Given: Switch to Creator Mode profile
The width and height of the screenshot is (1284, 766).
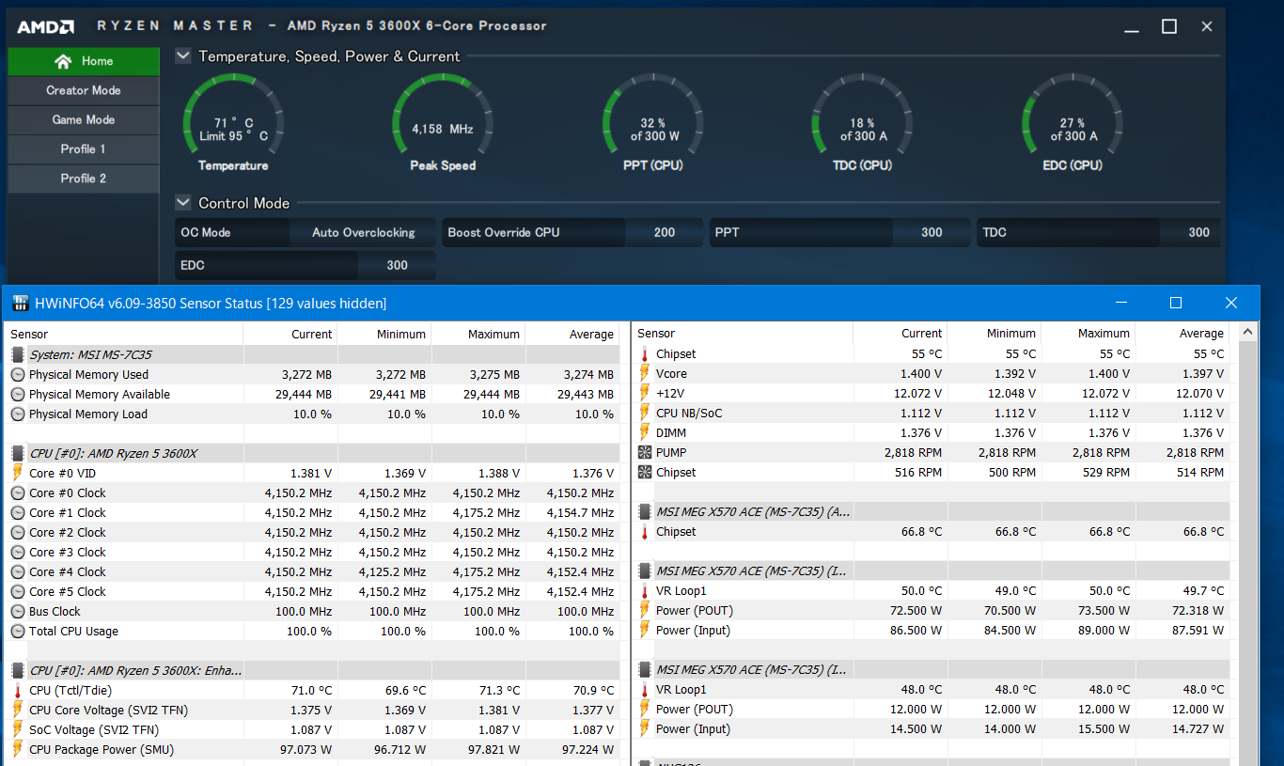Looking at the screenshot, I should click(84, 90).
